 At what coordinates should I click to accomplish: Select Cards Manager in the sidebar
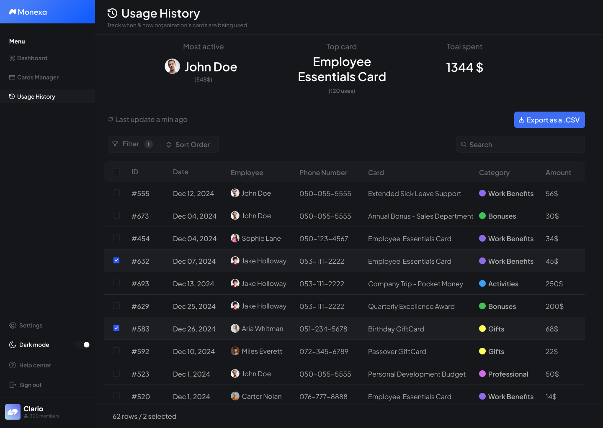[x=33, y=77]
